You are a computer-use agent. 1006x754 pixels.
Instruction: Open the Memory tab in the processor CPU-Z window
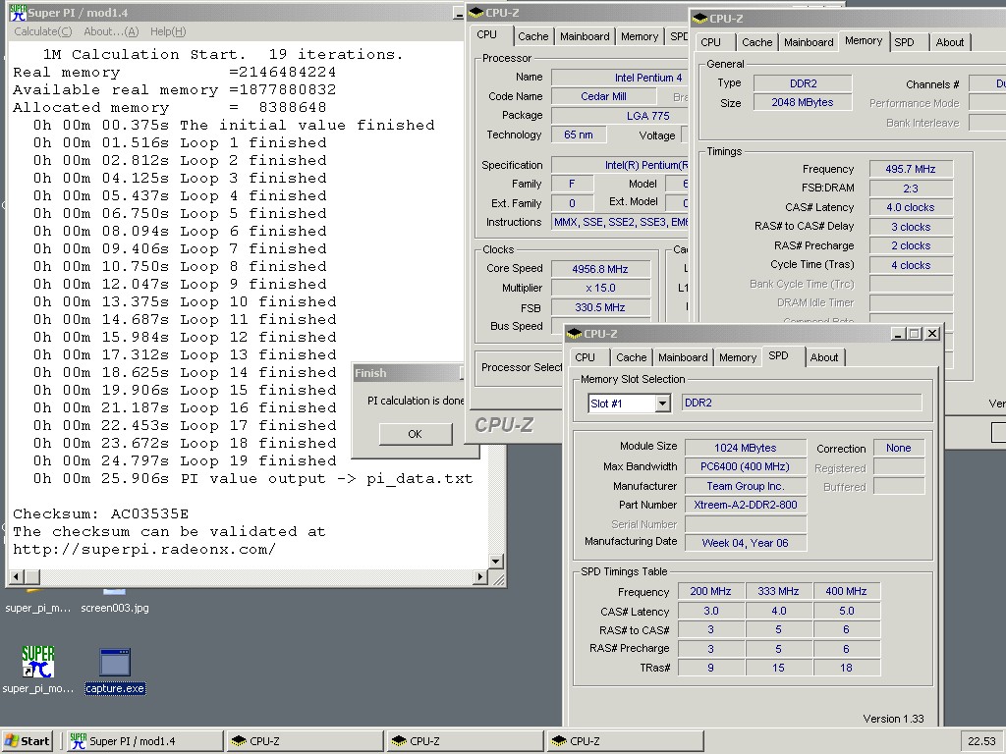(640, 36)
